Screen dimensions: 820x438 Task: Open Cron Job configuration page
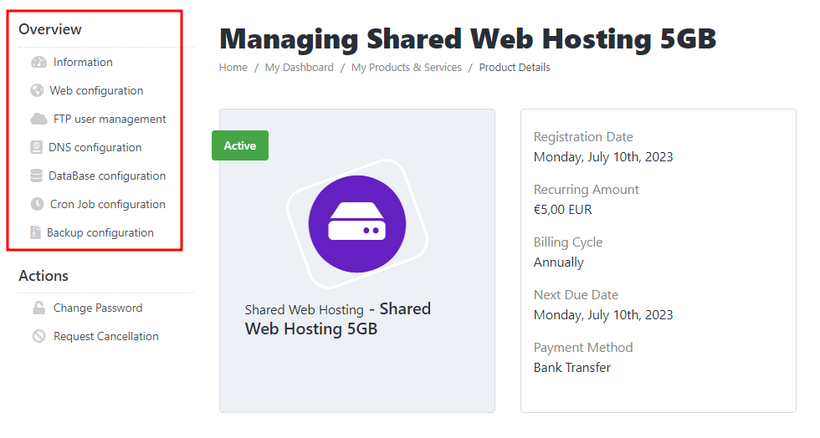108,204
